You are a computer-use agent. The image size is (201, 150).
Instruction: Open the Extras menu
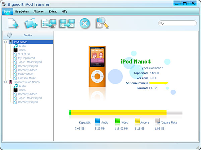(53, 12)
